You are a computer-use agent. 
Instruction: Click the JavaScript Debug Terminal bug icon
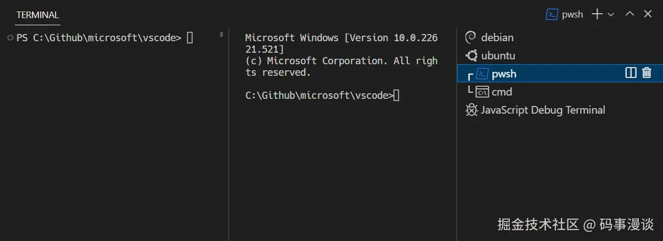pos(471,110)
